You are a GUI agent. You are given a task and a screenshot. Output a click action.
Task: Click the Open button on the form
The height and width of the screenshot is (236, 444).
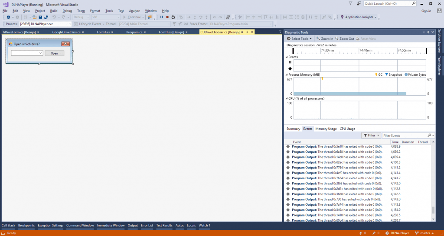point(54,53)
